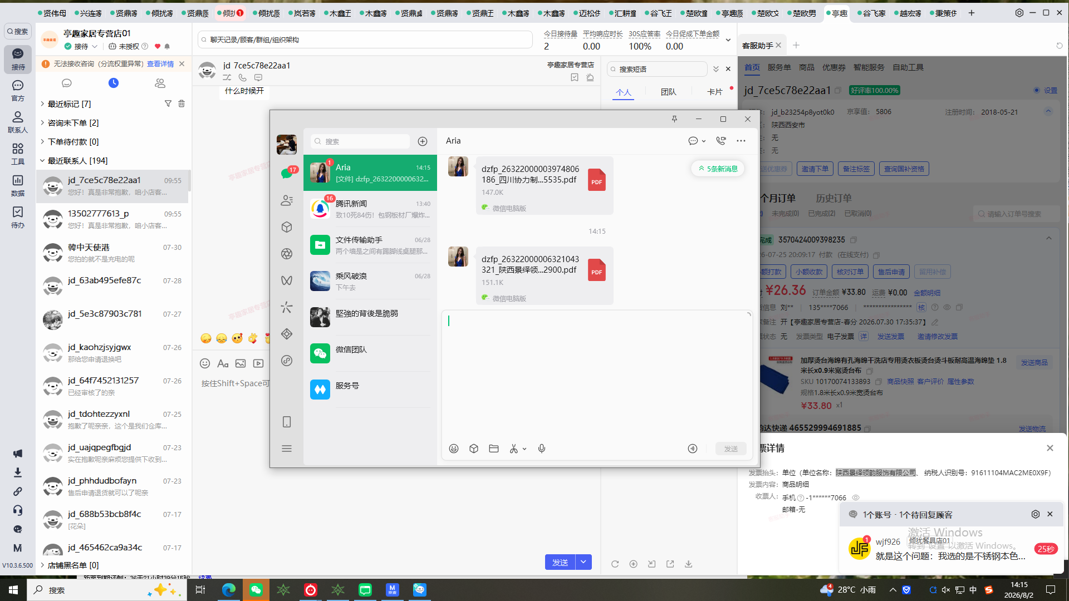Open the 智能服务 tab
Viewport: 1069px width, 601px height.
coord(869,67)
